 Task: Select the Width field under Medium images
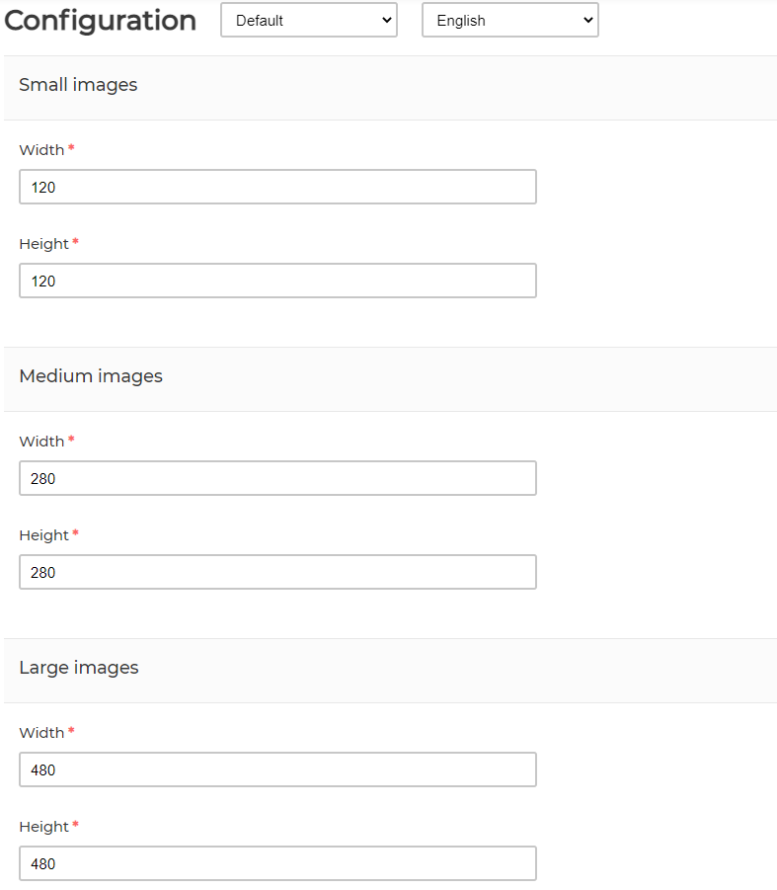pos(277,478)
